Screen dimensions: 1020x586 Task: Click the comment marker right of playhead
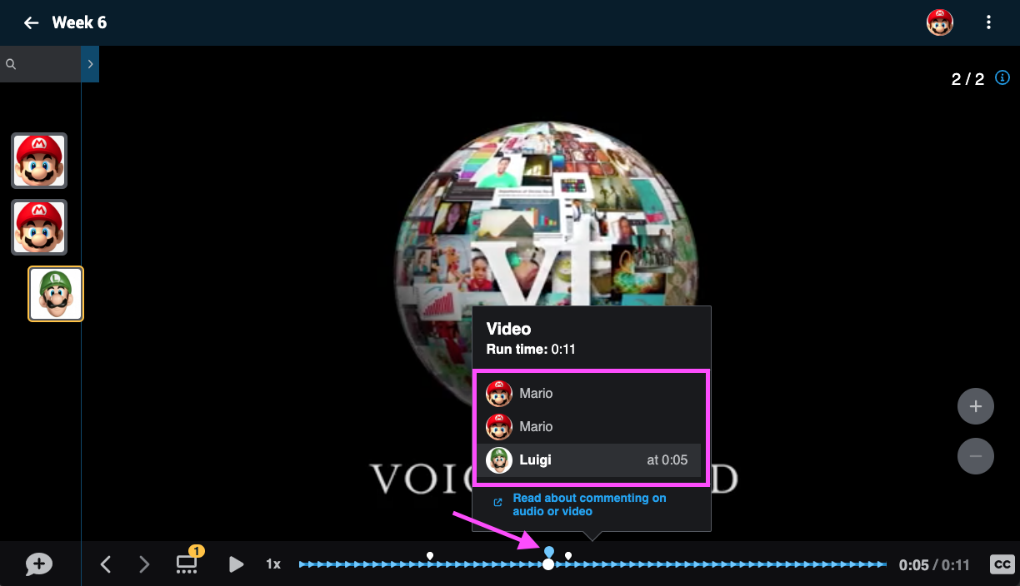[568, 555]
